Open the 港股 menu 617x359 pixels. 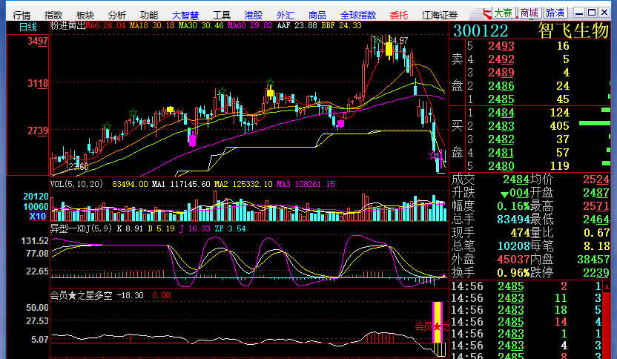pyautogui.click(x=254, y=15)
